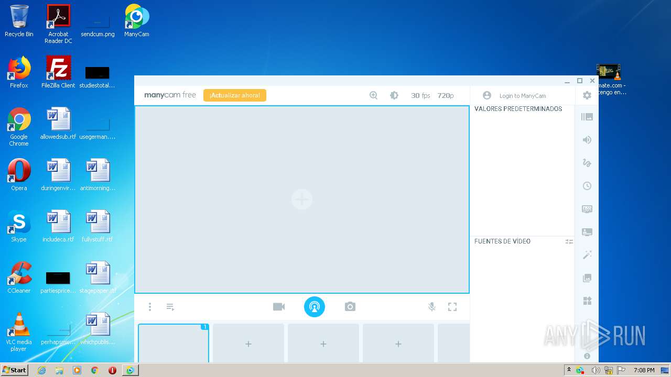Open the lower third panel icon
Screen dimensions: 671x377
[587, 232]
